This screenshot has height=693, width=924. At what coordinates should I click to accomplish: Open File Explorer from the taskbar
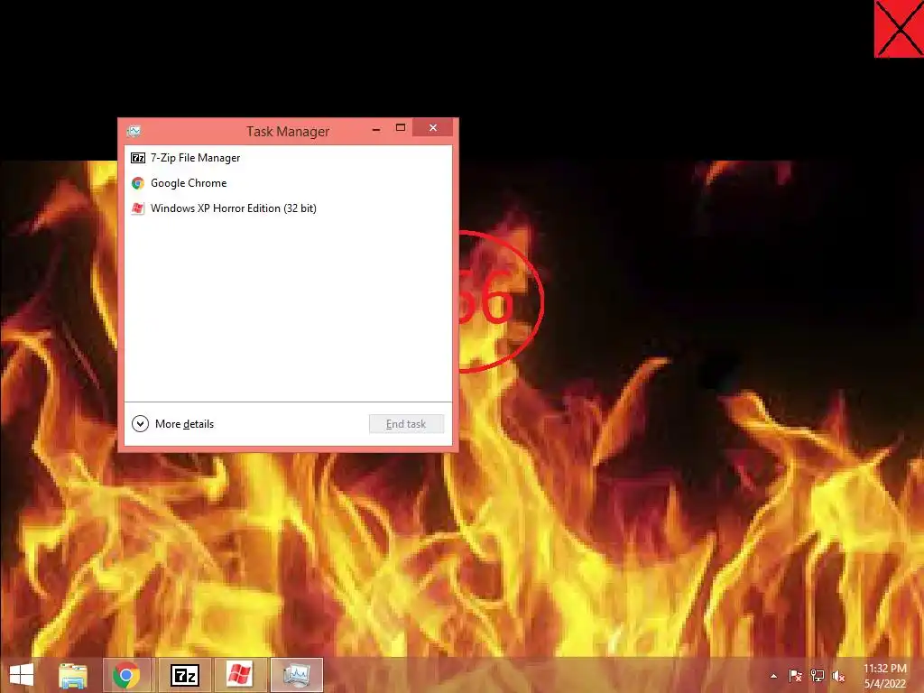coord(73,675)
